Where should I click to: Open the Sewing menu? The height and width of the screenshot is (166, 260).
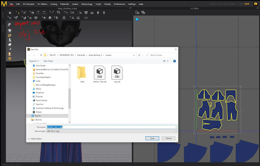click(54, 4)
